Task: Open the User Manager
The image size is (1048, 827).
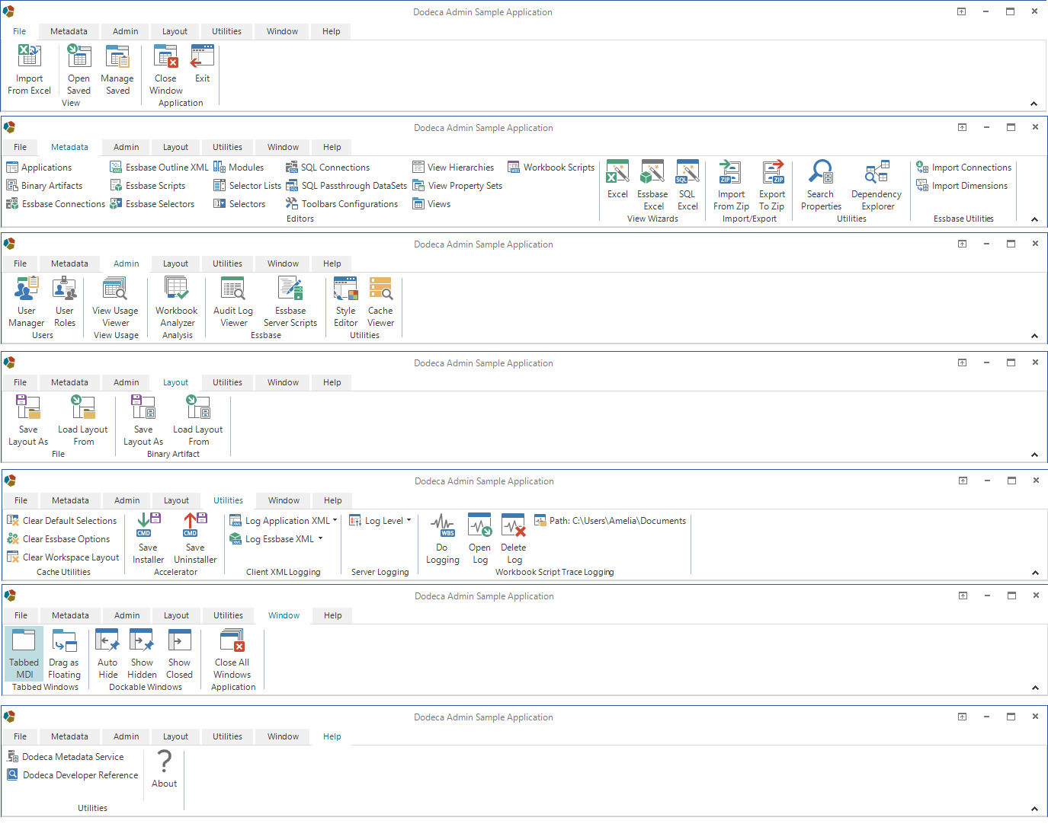Action: 27,302
